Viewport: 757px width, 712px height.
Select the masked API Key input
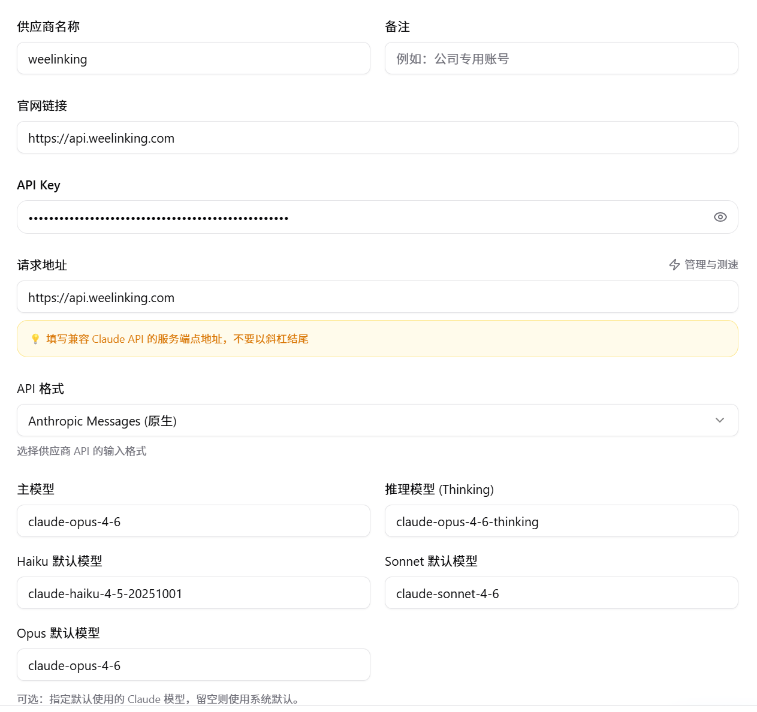[360, 217]
